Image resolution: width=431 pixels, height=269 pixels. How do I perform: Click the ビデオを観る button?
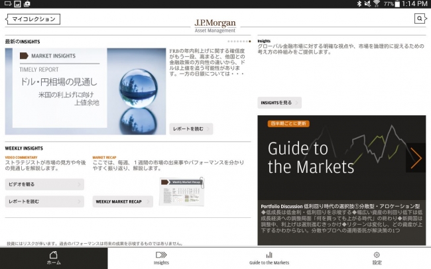point(44,184)
